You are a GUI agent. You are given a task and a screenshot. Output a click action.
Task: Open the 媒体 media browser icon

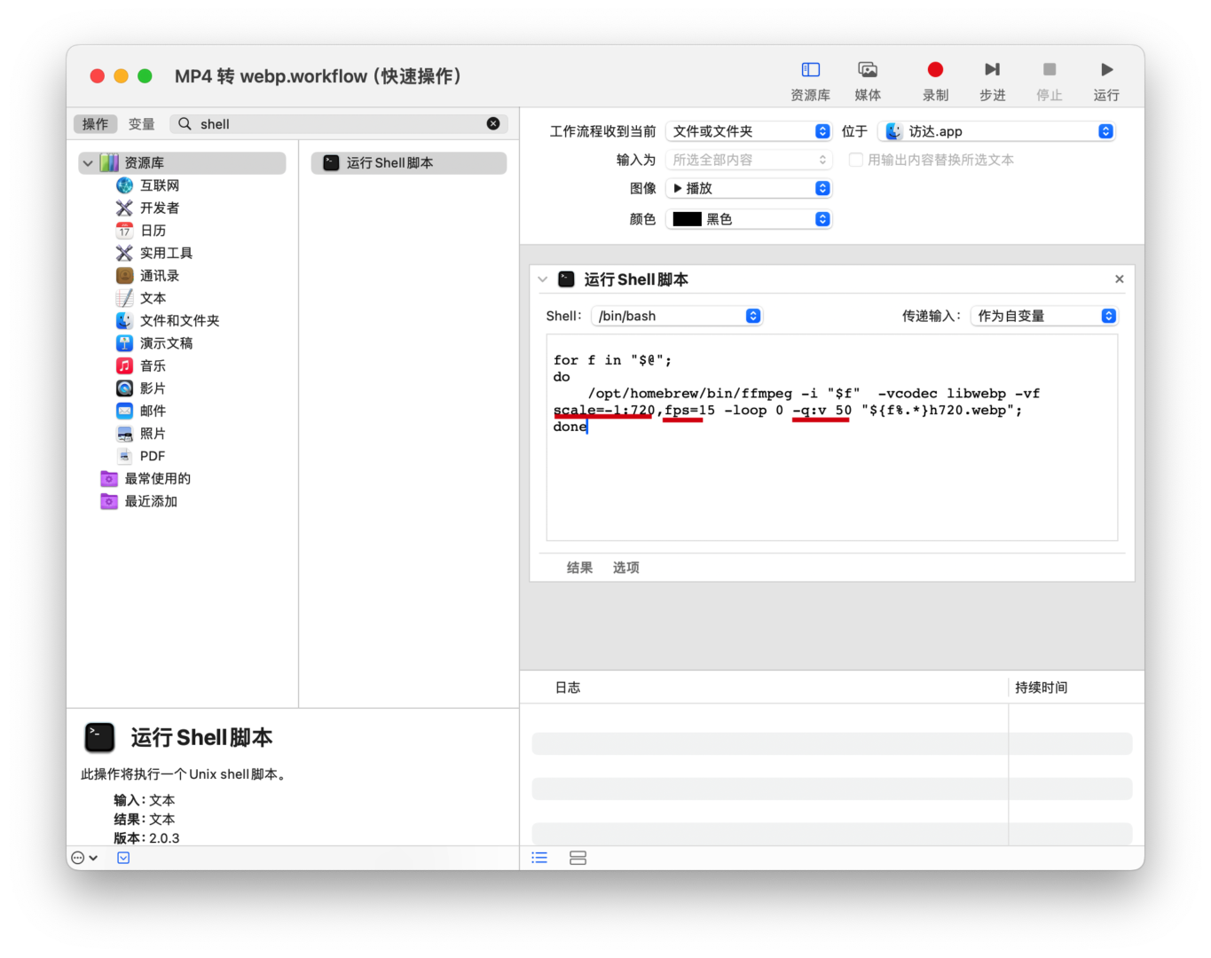point(868,70)
